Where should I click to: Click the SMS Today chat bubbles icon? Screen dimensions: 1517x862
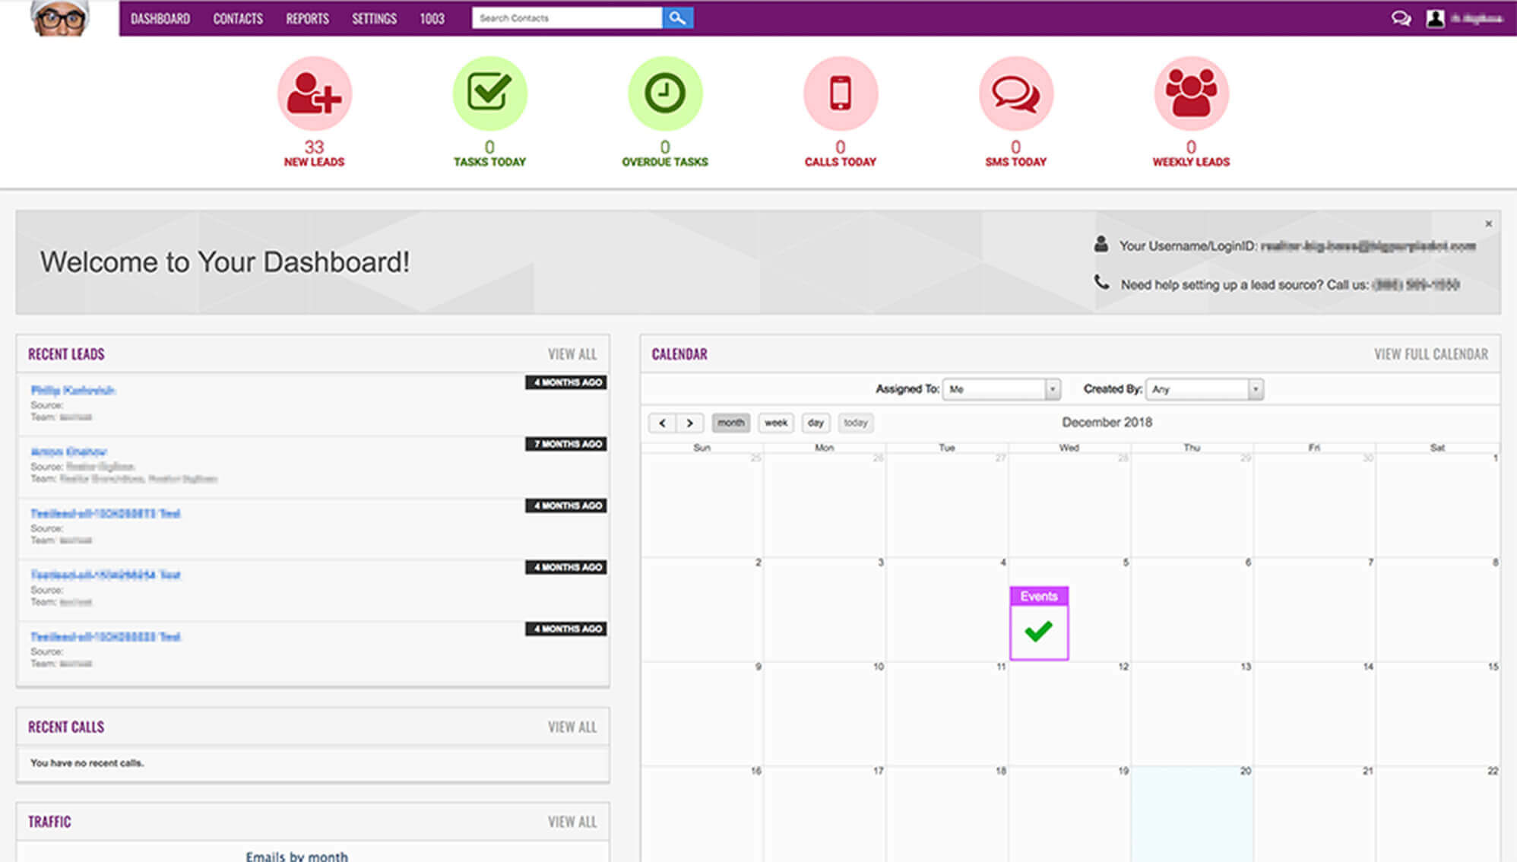pos(1015,93)
